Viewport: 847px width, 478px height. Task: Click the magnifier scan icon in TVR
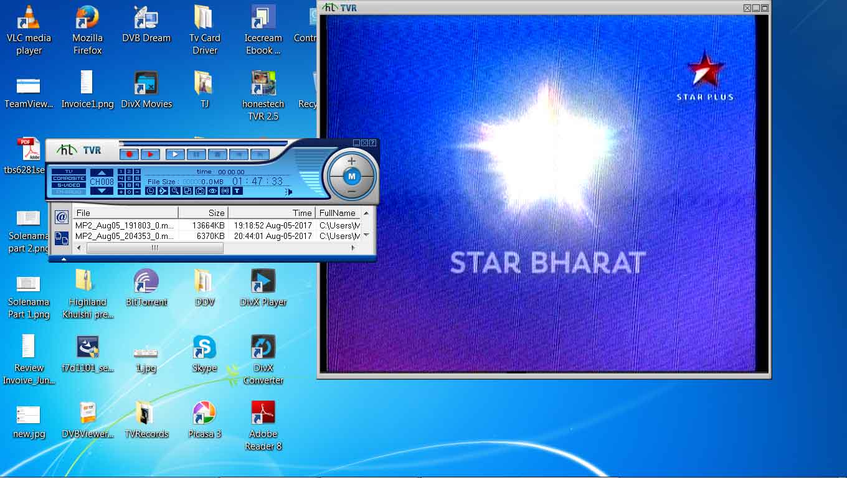(x=175, y=191)
